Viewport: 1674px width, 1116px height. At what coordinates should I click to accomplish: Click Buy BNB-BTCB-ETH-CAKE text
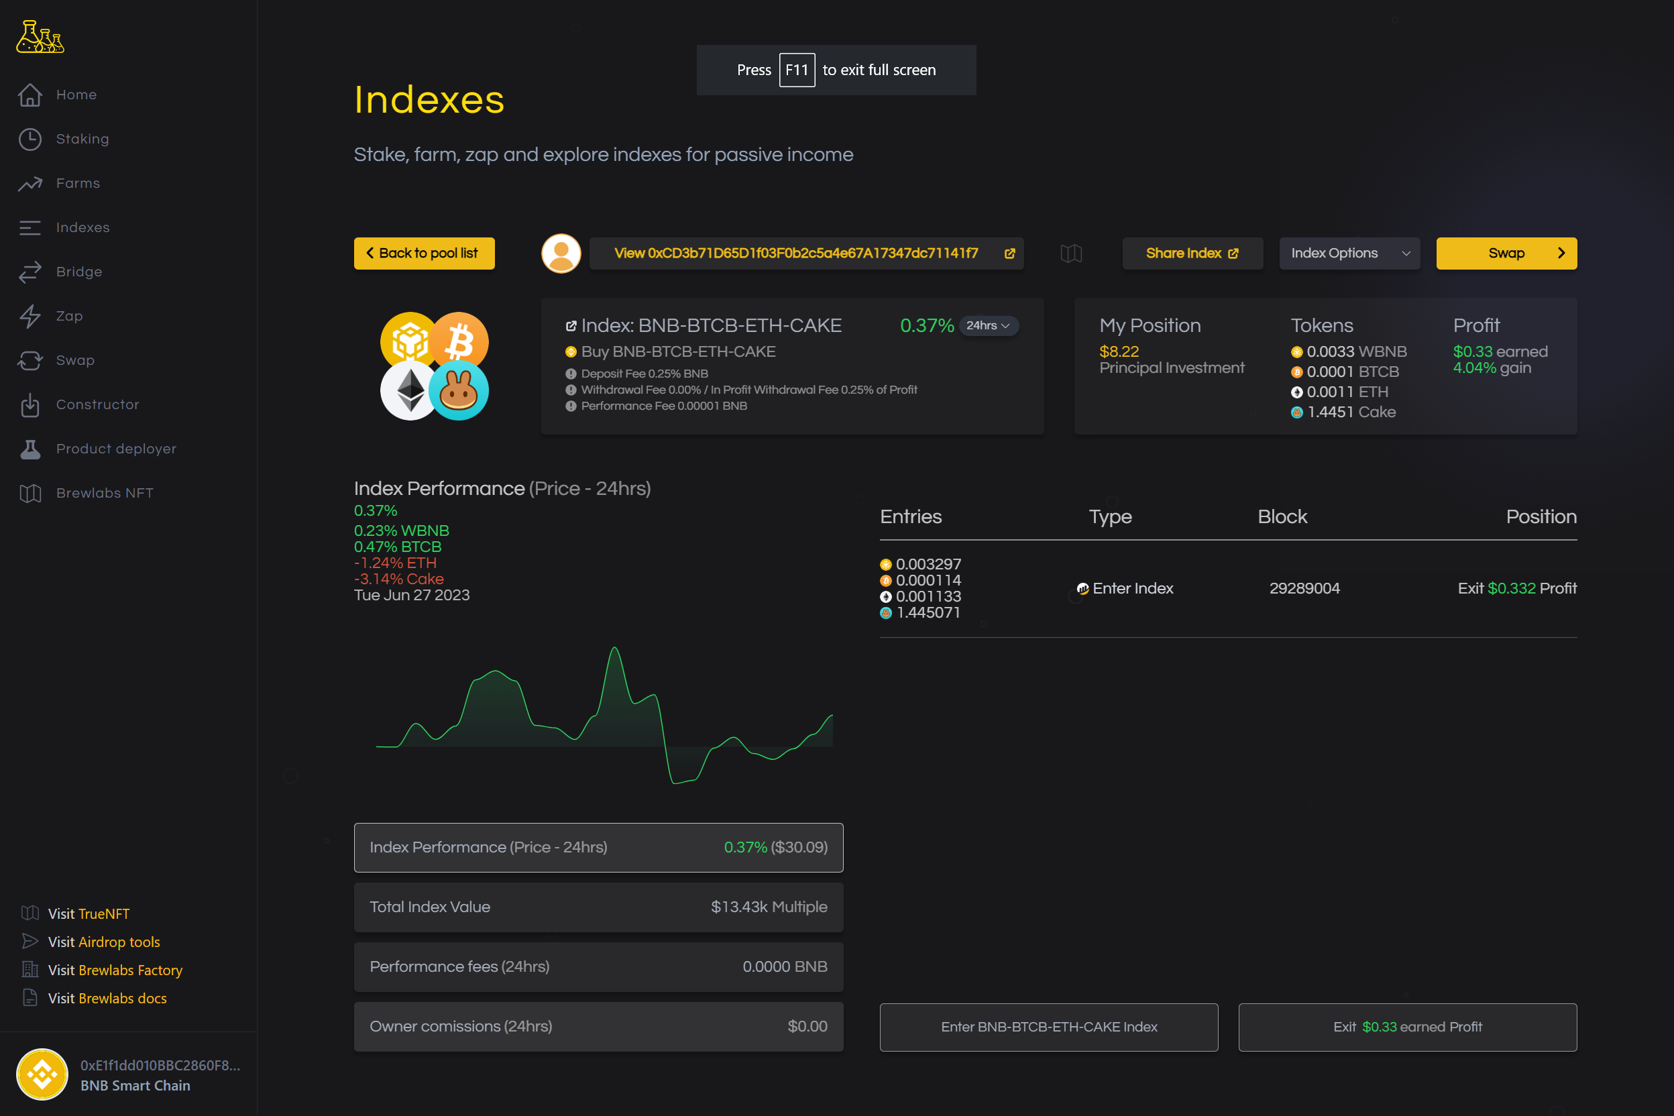tap(678, 351)
